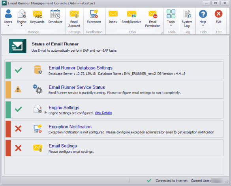Click the Send/Receive icon
The image size is (231, 186).
131,14
